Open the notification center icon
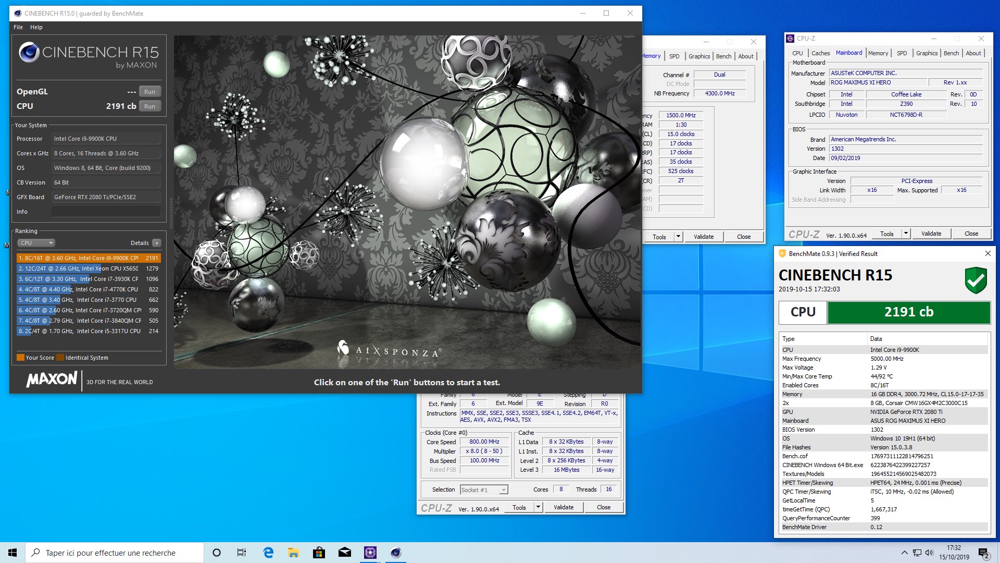 (x=983, y=553)
